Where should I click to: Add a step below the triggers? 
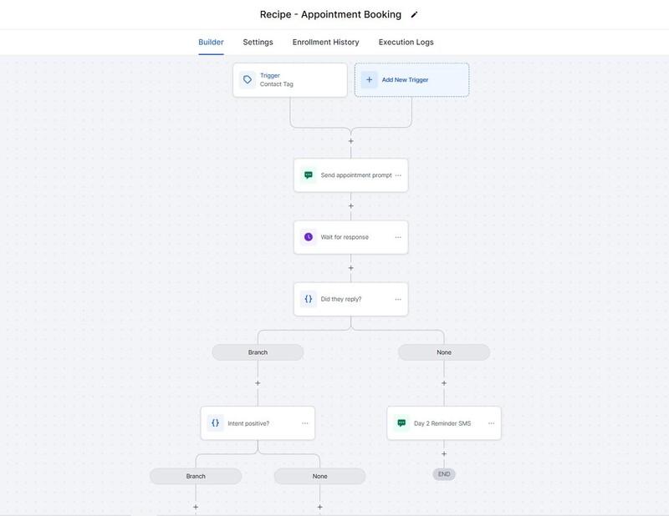point(350,141)
